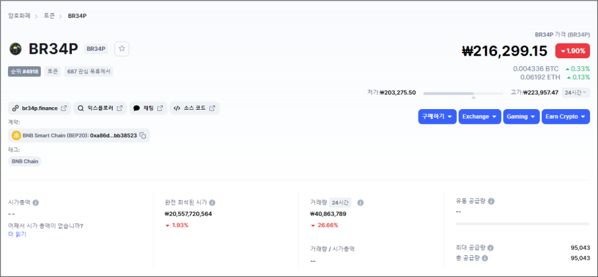Go to 토큰 in breadcrumb
598x277 pixels.
pyautogui.click(x=49, y=16)
